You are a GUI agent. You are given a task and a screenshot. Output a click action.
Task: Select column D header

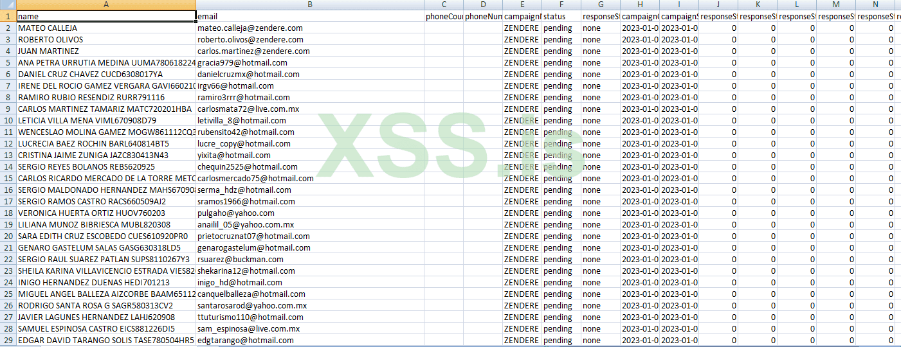click(483, 4)
